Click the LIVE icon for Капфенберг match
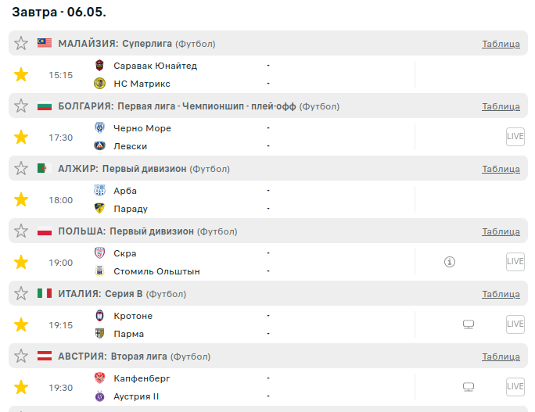Screen dimensions: 535x412 point(515,387)
